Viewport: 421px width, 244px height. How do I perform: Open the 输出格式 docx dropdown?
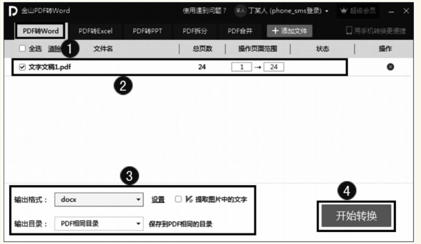[x=99, y=200]
